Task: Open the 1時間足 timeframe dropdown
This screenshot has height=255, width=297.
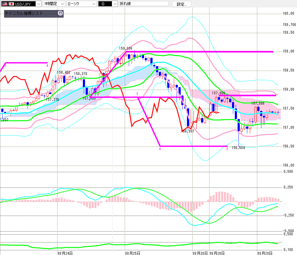Action: [x=54, y=4]
